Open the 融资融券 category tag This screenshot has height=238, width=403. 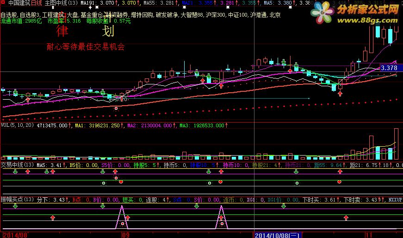tap(117, 15)
